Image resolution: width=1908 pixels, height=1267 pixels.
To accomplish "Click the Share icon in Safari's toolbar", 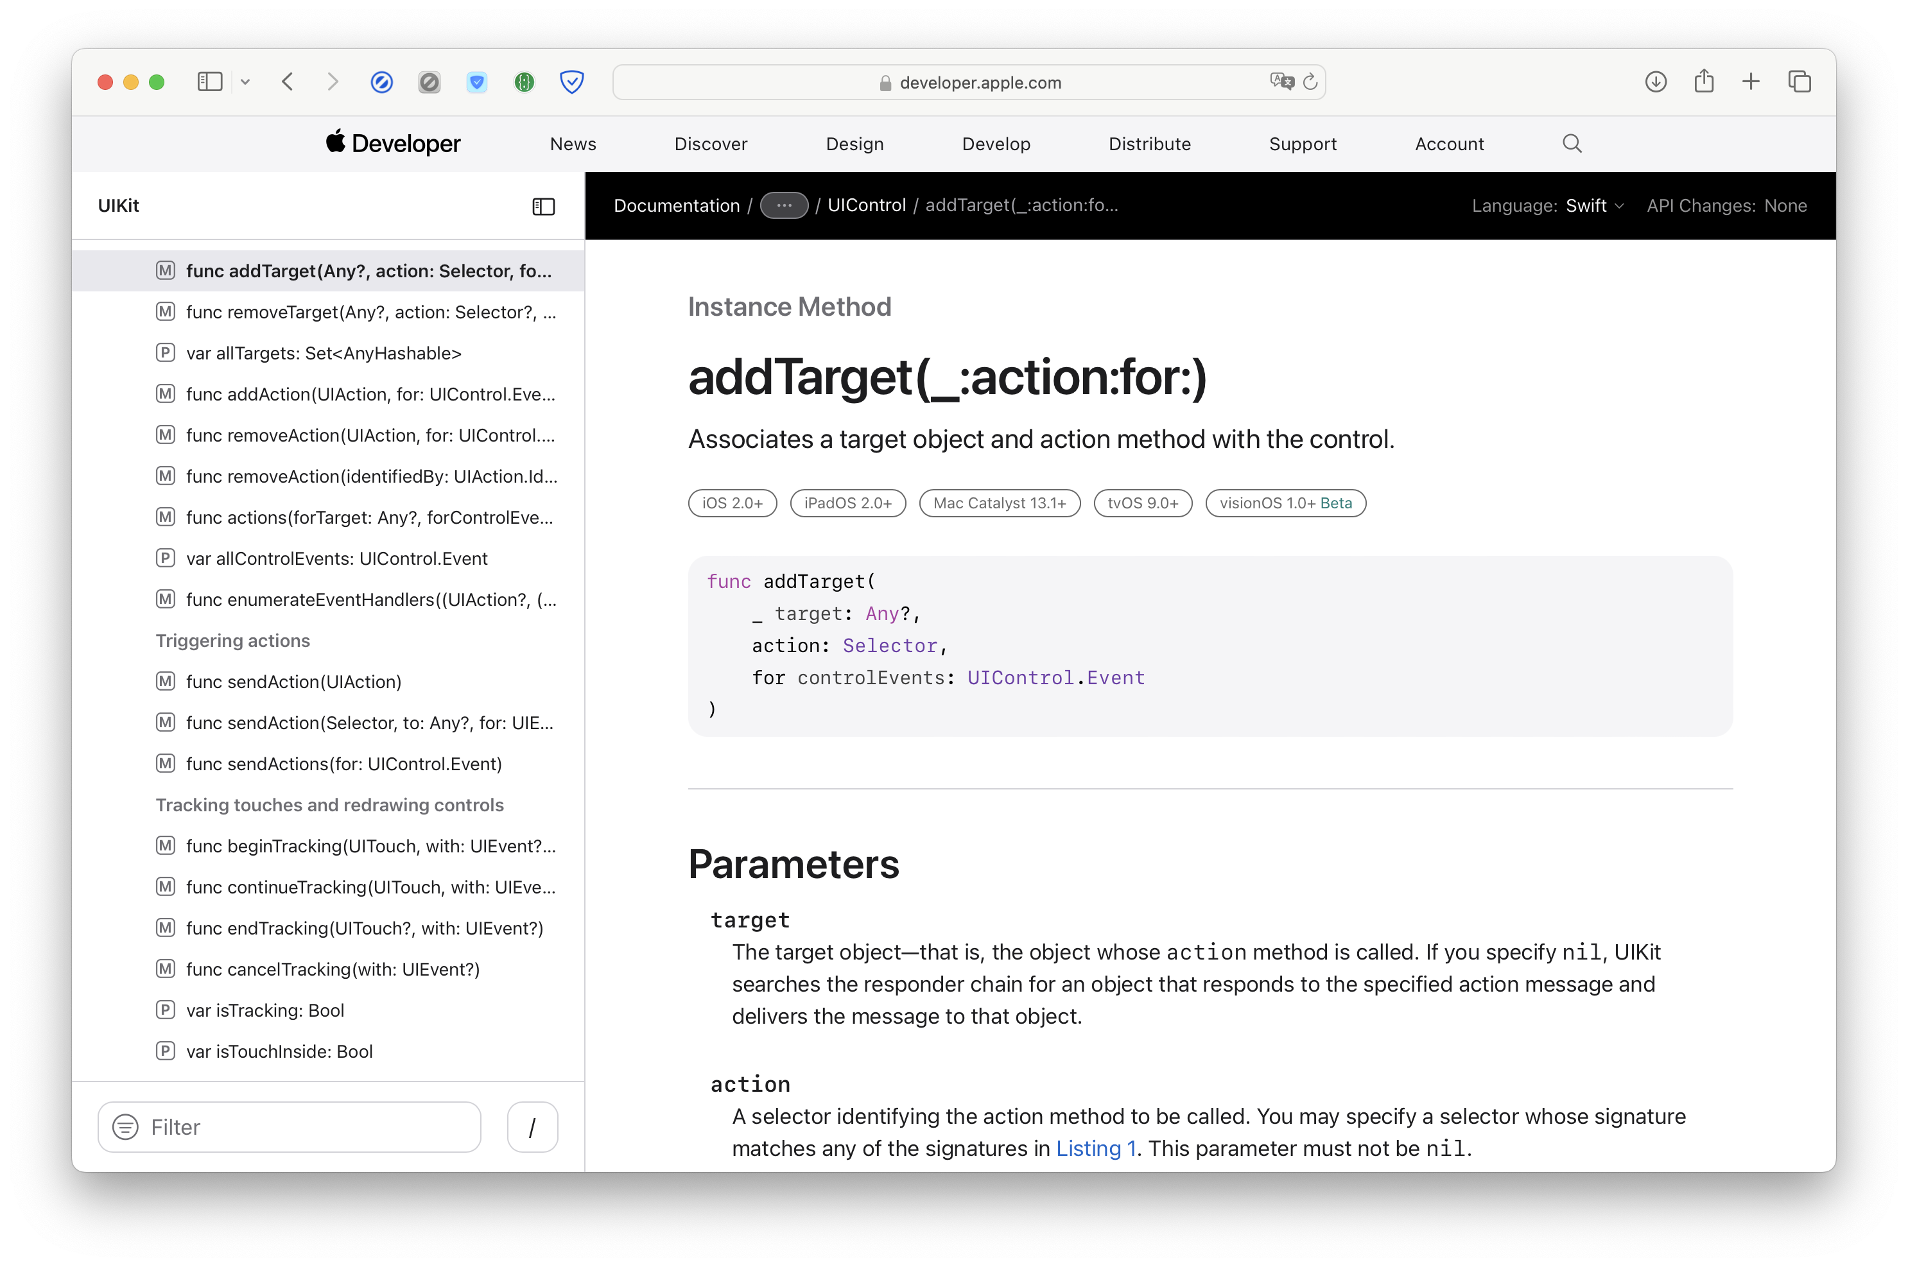I will pyautogui.click(x=1704, y=82).
